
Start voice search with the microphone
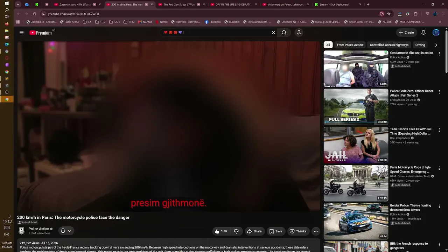click(299, 33)
